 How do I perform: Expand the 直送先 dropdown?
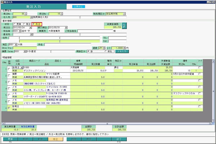(31, 34)
